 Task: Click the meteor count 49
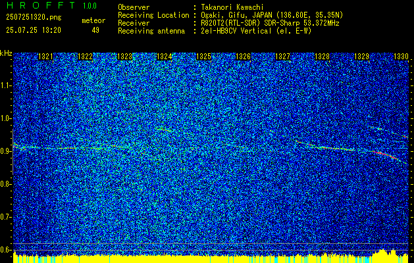pos(95,30)
